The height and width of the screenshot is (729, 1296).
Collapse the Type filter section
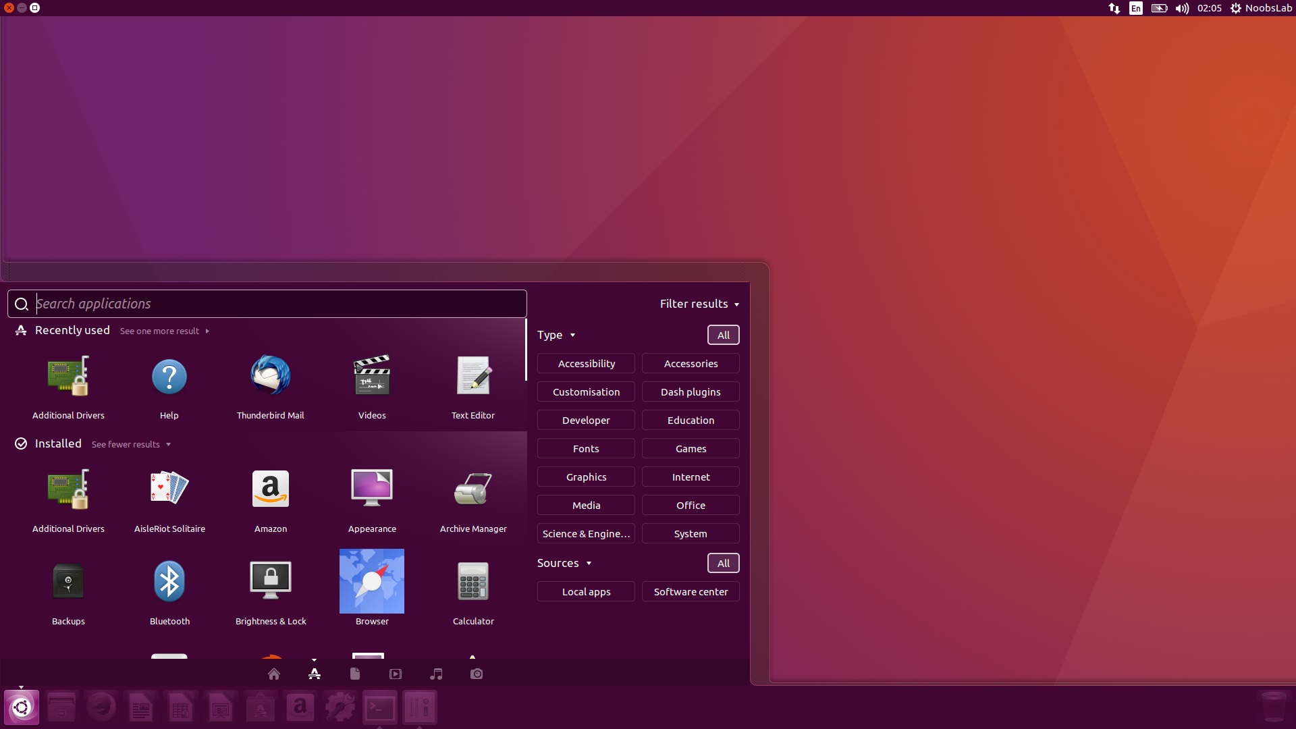coord(556,335)
